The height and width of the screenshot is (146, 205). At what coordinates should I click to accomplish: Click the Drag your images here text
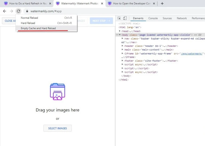(58, 110)
